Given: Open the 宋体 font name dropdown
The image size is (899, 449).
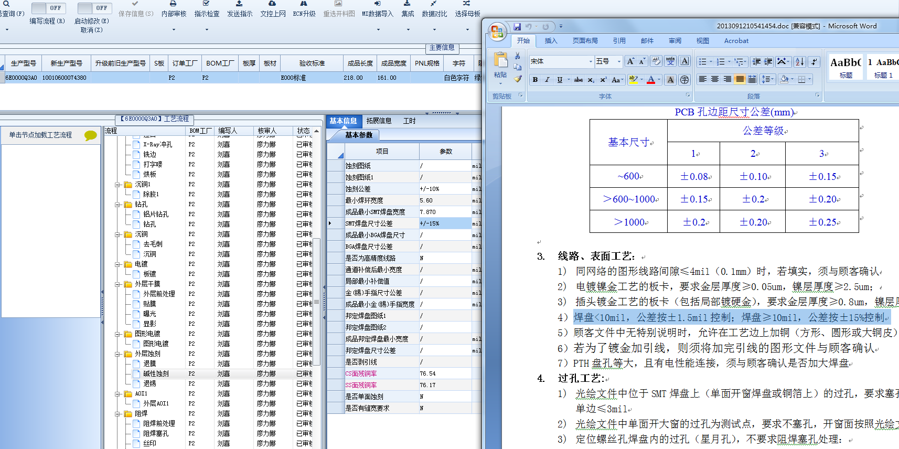Looking at the screenshot, I should [x=590, y=61].
